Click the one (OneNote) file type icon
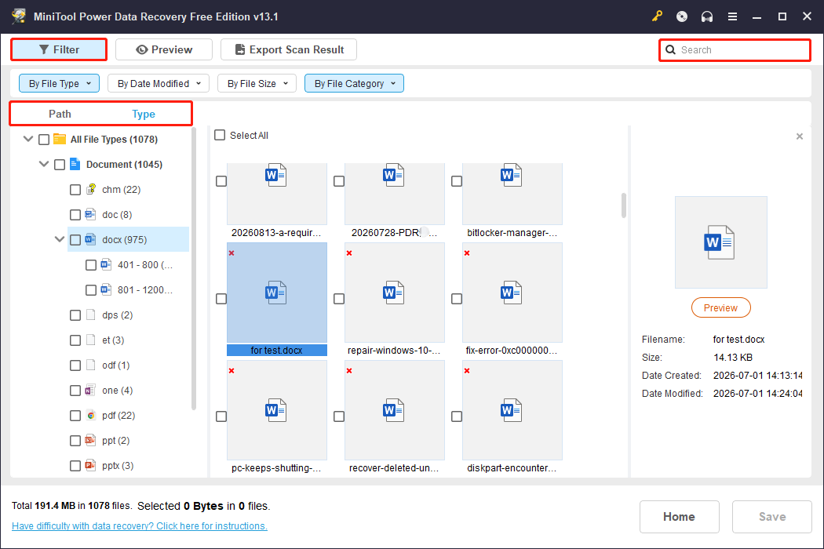824x549 pixels. 90,391
